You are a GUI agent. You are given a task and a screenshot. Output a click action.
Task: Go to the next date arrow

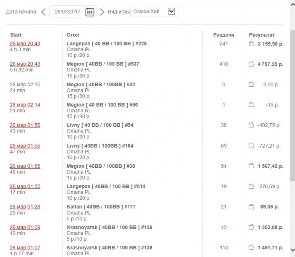102,12
